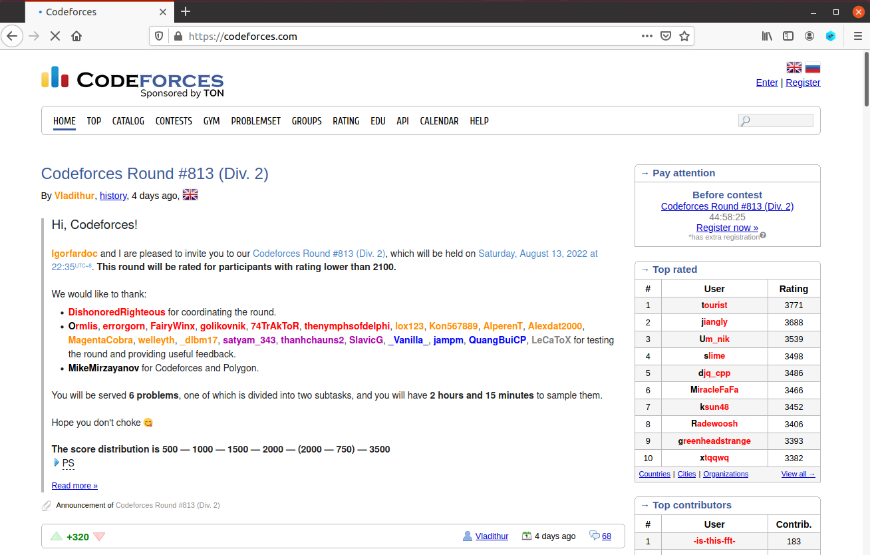The width and height of the screenshot is (870, 555).
Task: Focus the site search box
Action: (x=776, y=120)
